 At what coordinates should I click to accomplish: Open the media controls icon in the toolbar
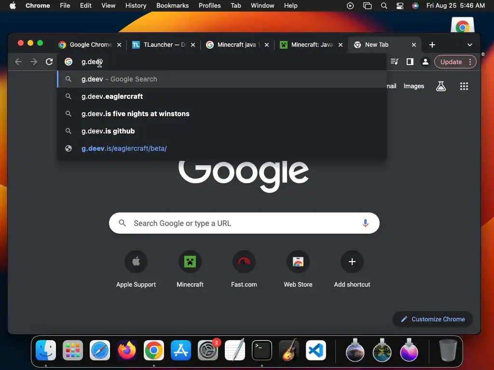pyautogui.click(x=395, y=62)
